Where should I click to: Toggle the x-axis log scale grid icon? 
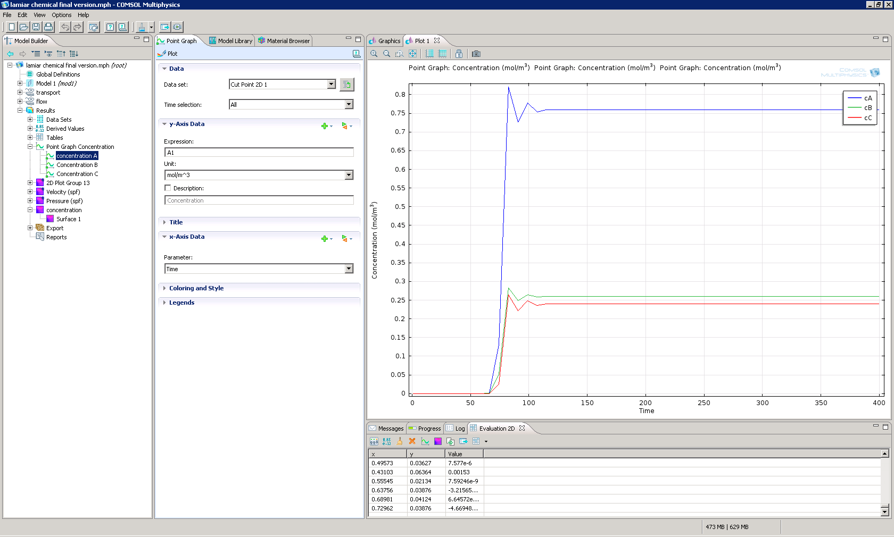pos(429,54)
